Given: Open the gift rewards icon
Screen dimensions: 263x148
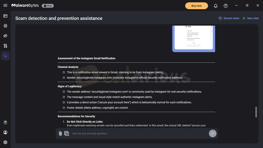Looking at the screenshot, I should click(5, 122).
